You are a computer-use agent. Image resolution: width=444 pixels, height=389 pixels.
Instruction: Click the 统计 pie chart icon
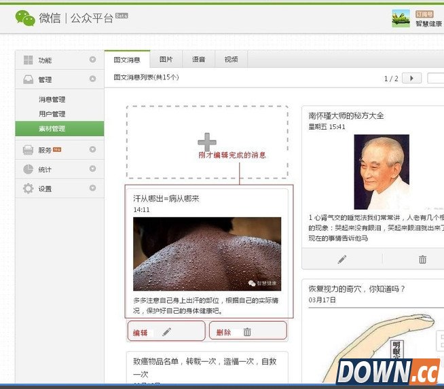[28, 169]
